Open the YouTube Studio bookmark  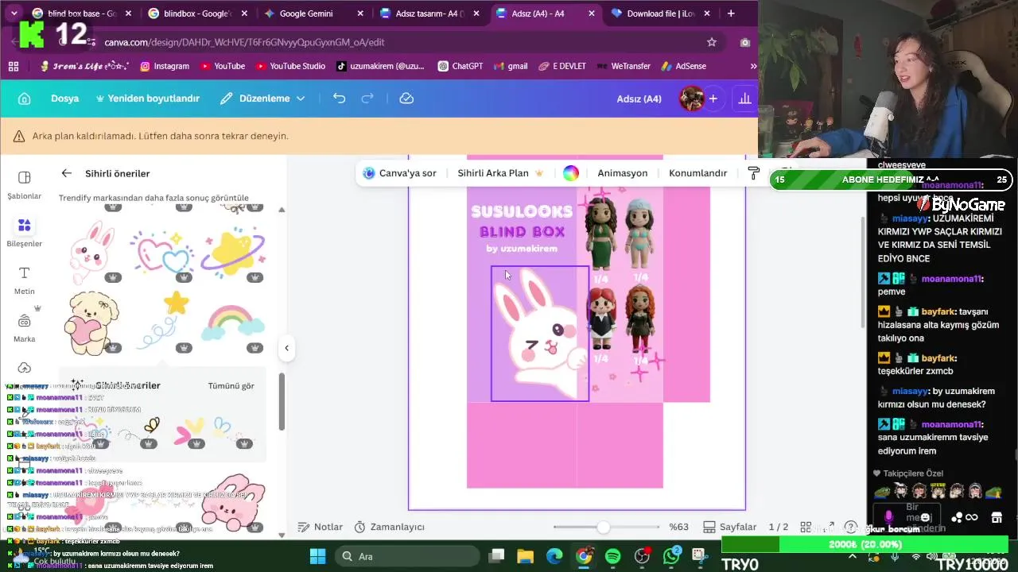289,66
